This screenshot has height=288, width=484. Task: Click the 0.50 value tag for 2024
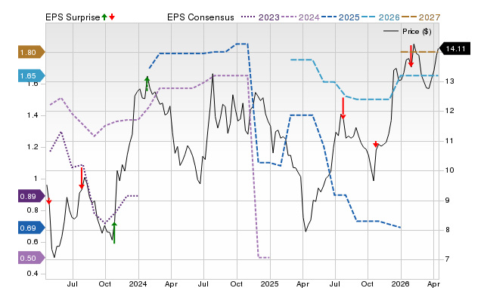(32, 258)
